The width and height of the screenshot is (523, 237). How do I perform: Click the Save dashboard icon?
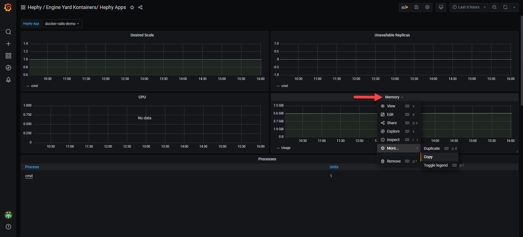[x=416, y=7]
